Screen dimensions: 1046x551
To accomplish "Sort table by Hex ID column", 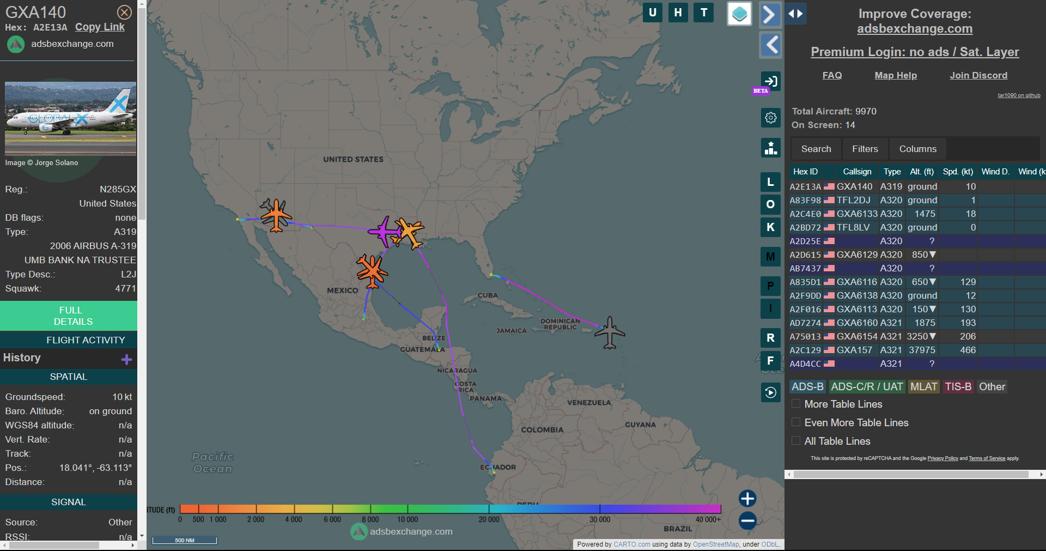I will pos(805,172).
